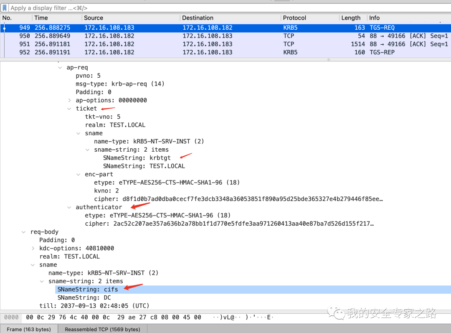The width and height of the screenshot is (451, 333).
Task: Collapse ticket sname-string: 2 items node
Action: coord(87,150)
